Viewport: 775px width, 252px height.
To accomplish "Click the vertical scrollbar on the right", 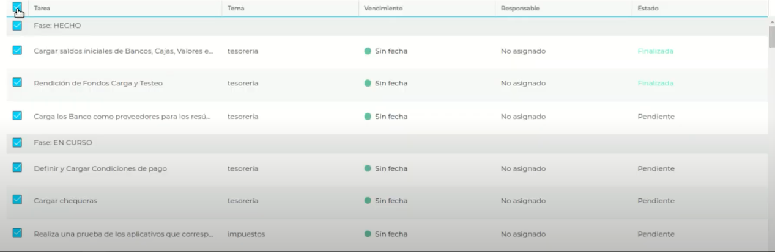I will (x=771, y=37).
